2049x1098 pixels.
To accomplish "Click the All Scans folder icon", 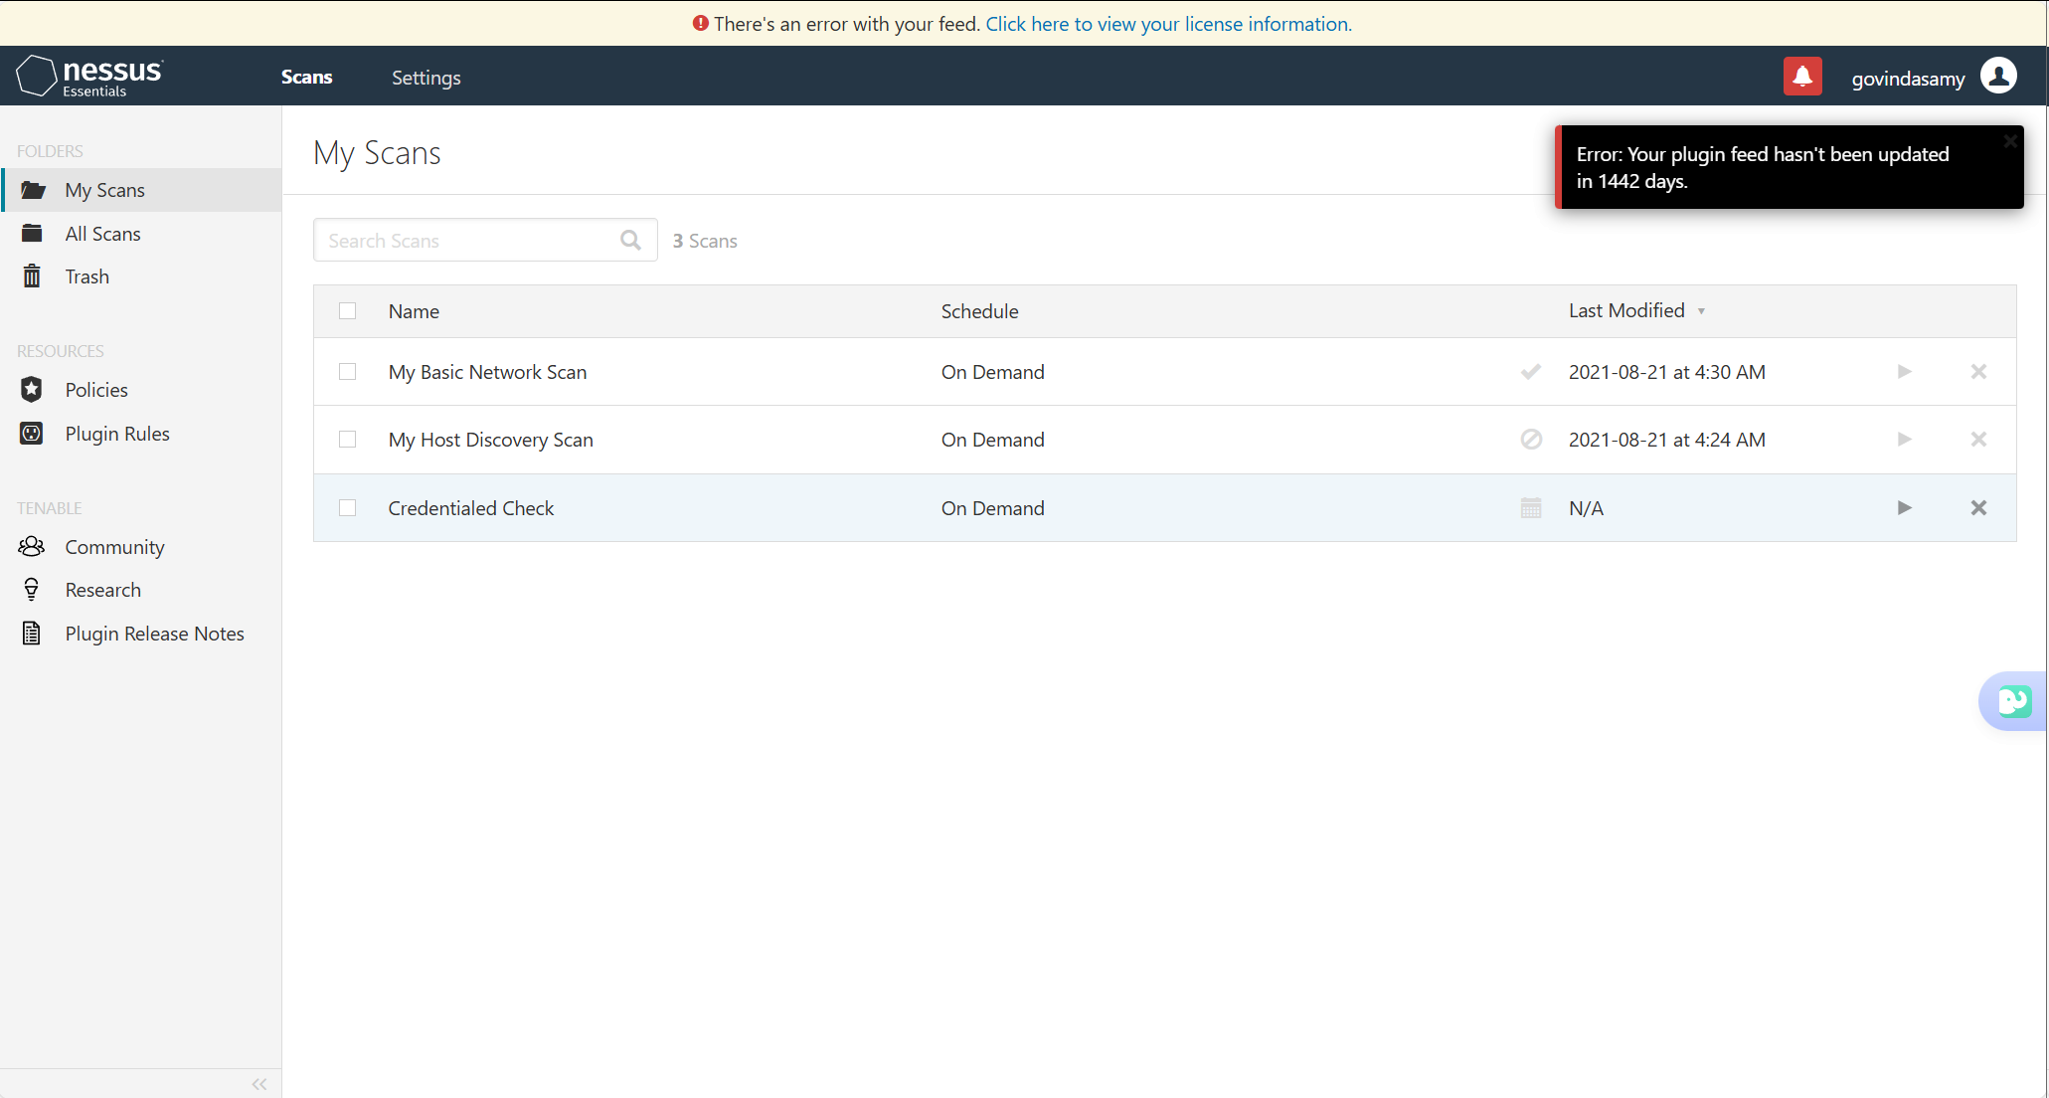I will (32, 234).
